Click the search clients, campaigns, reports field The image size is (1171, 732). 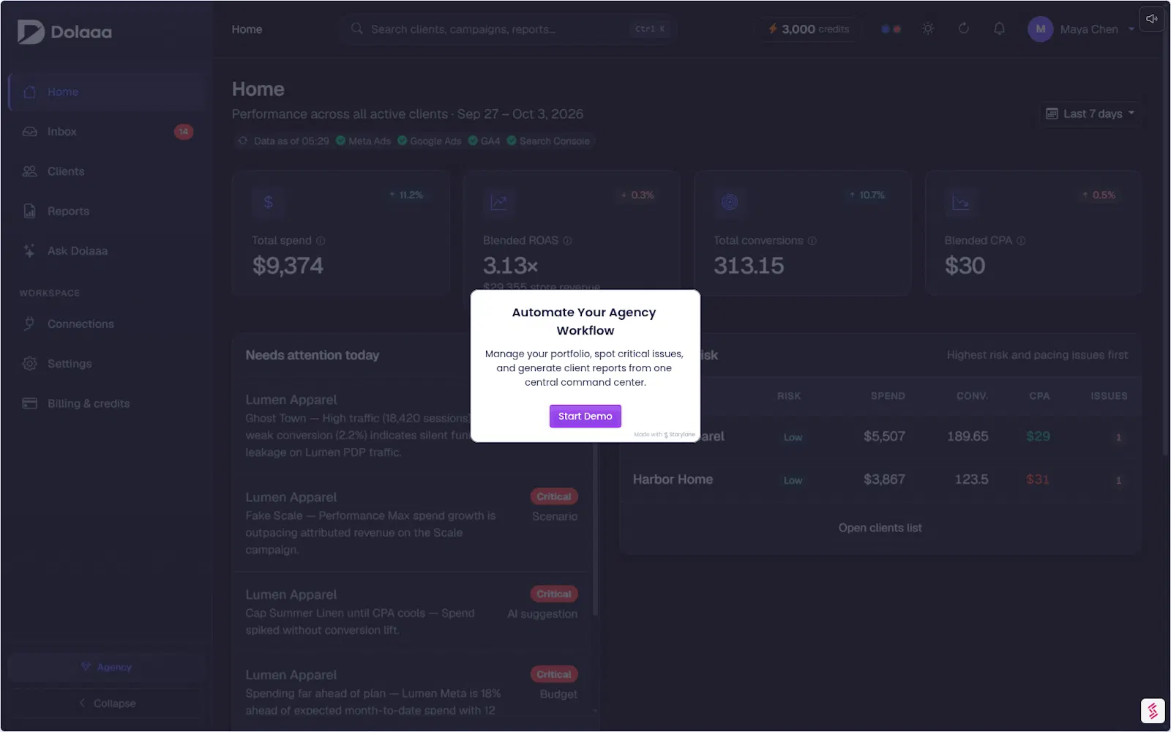click(x=507, y=29)
